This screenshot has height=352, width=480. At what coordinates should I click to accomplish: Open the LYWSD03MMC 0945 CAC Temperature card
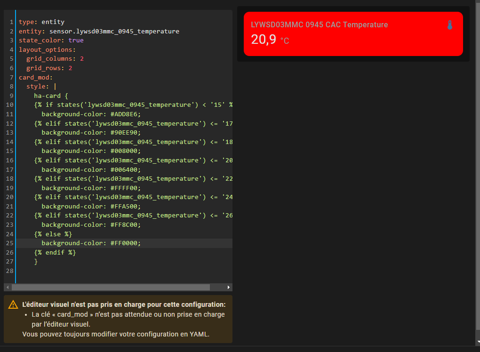353,34
